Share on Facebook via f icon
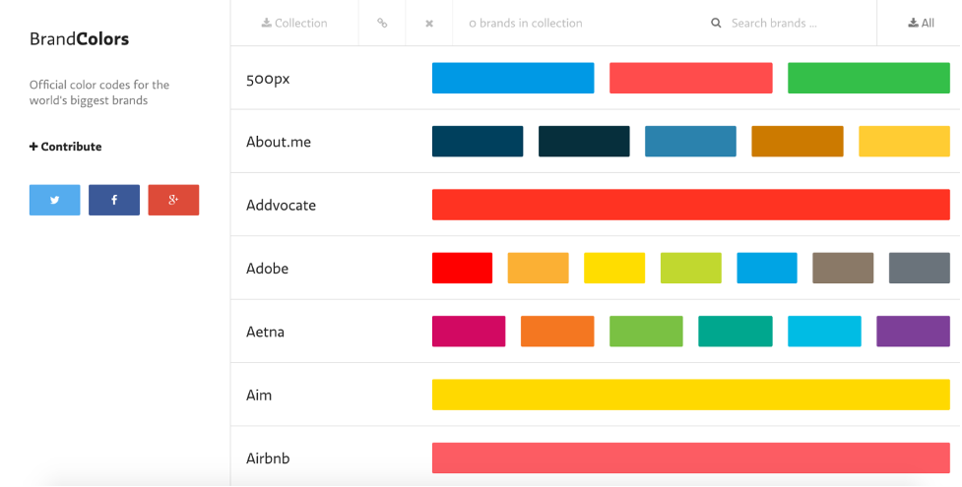Viewport: 962px width, 487px height. [114, 200]
